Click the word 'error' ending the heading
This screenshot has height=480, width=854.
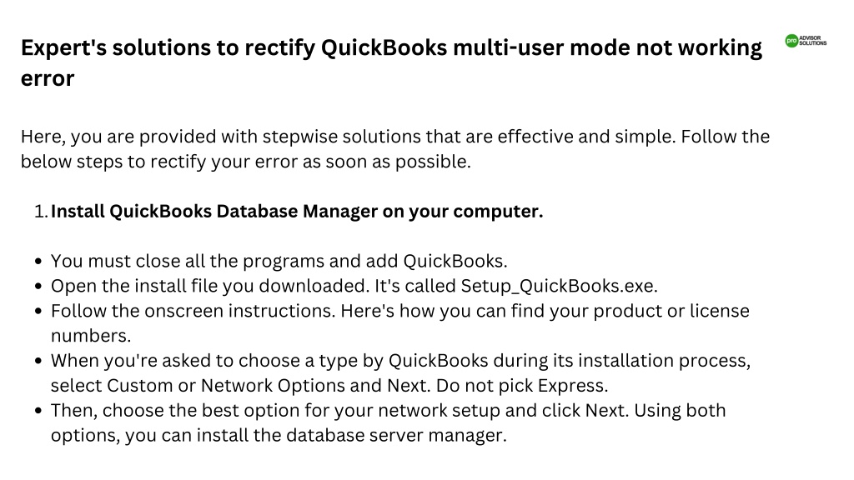(x=48, y=79)
